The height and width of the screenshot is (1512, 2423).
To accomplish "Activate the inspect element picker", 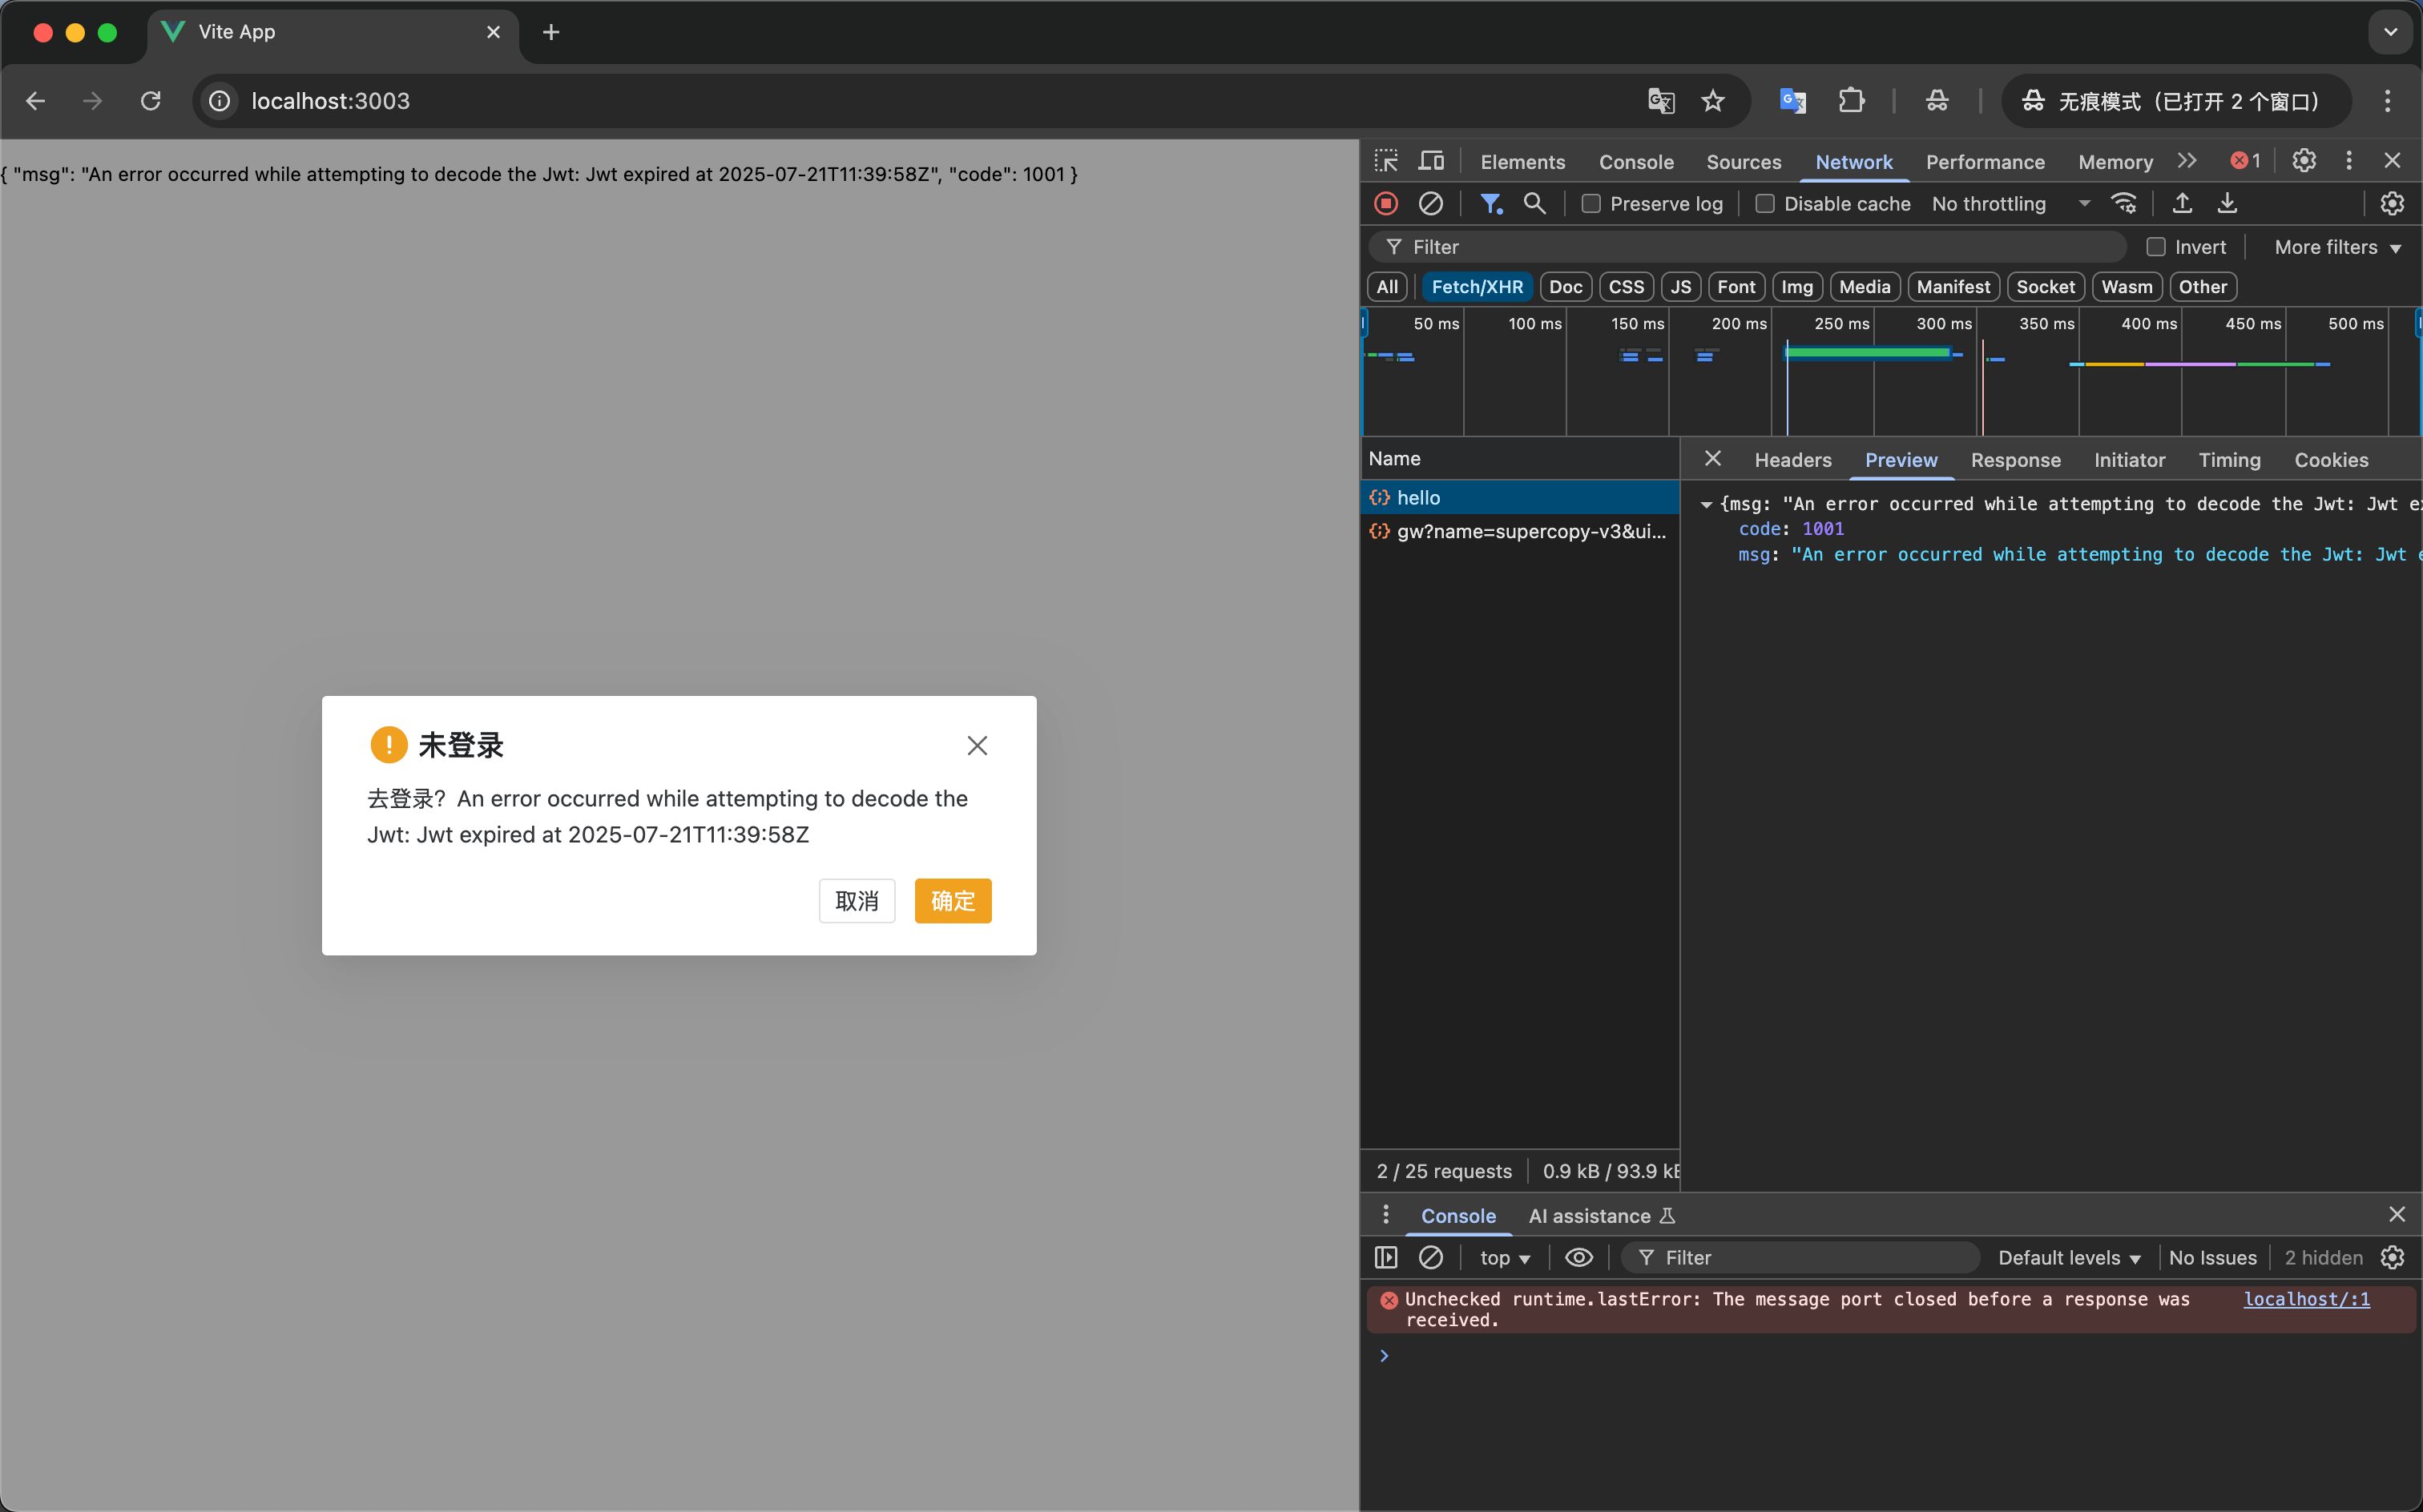I will pos(1386,161).
